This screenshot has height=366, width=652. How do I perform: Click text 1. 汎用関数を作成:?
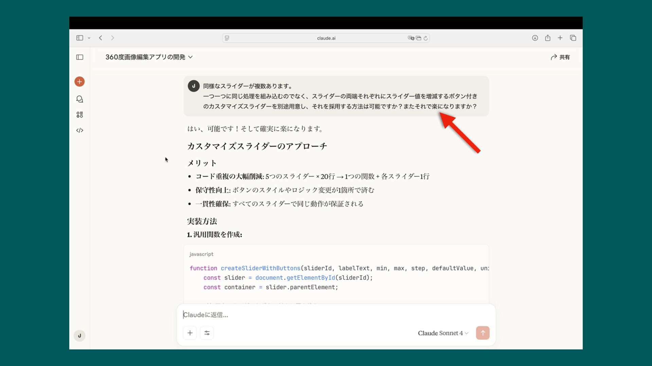214,235
